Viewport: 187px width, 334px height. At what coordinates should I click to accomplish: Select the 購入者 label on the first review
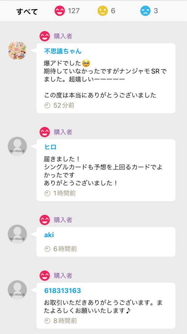click(64, 36)
